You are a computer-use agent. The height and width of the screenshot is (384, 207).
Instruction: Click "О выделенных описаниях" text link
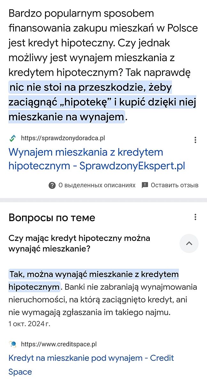coord(97,185)
